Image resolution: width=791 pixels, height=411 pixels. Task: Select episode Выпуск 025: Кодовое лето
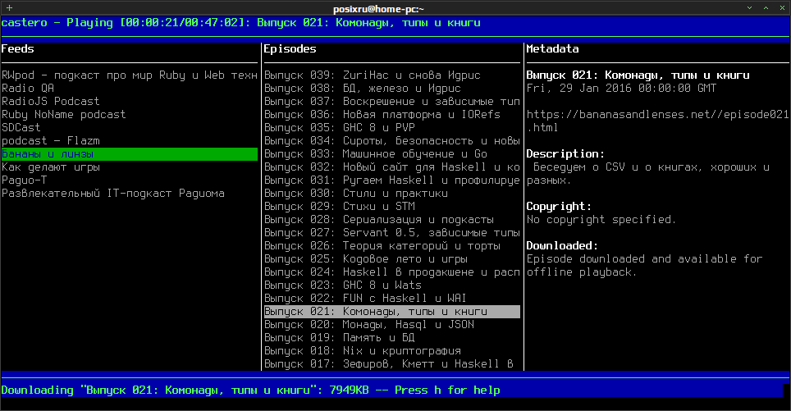point(366,258)
